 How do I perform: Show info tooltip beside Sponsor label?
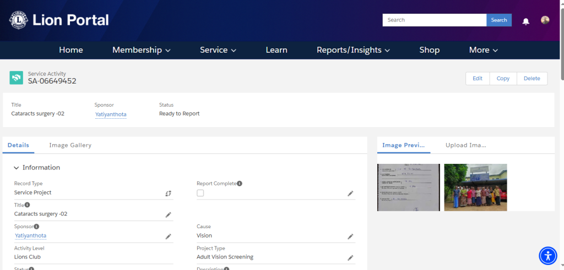(x=36, y=227)
